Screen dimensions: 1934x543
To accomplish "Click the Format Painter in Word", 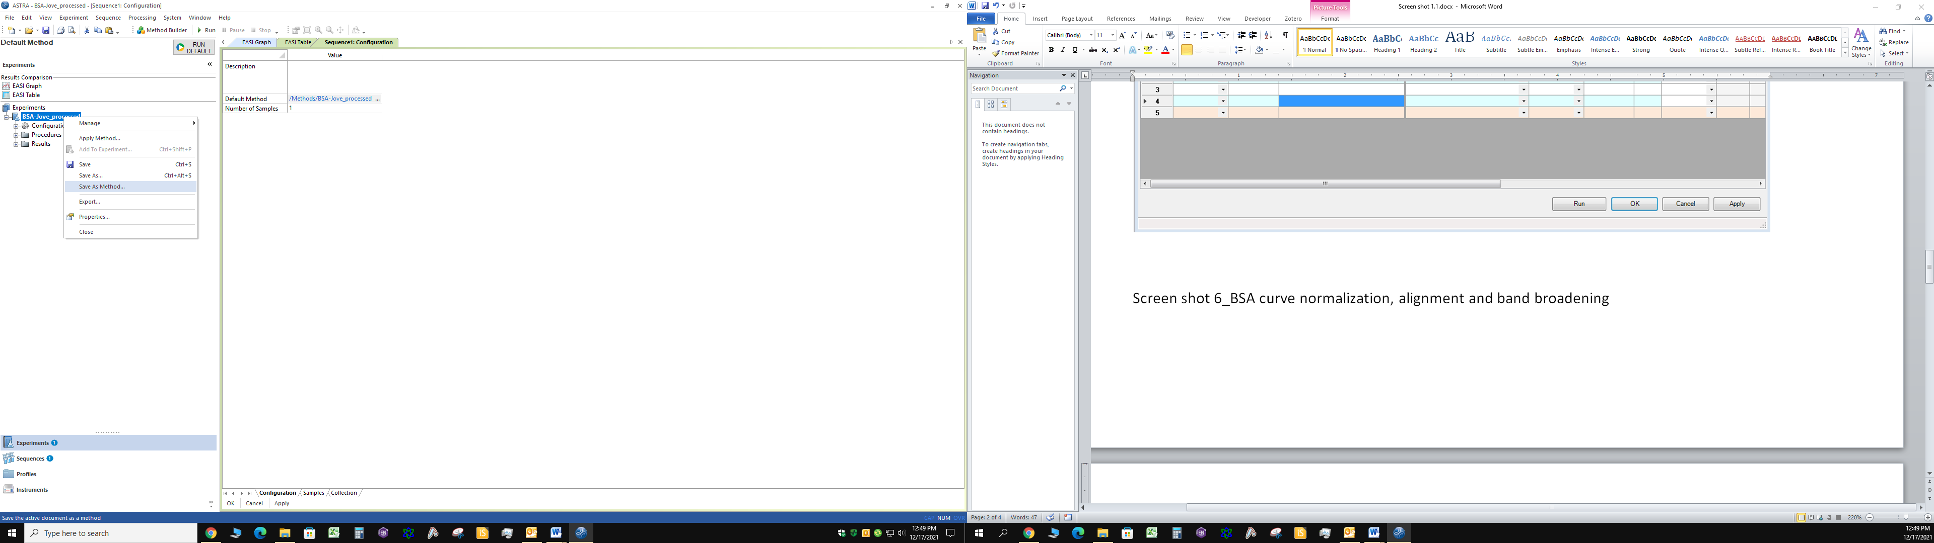I will [x=1015, y=53].
